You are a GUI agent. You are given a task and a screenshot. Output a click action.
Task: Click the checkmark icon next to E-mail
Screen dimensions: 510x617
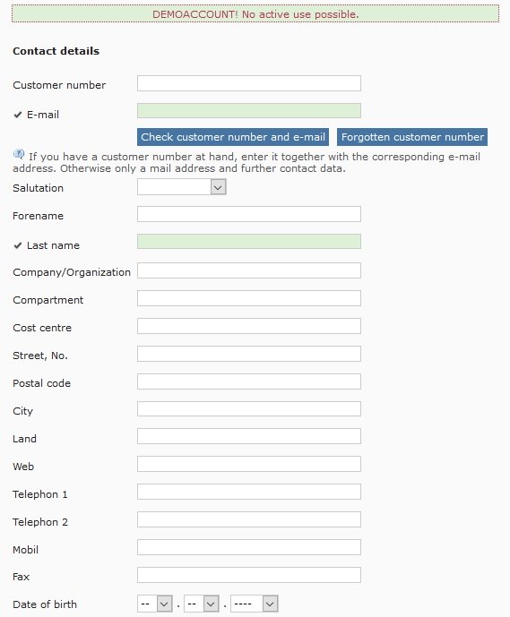17,115
